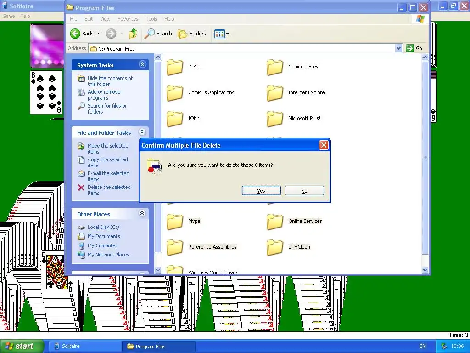Click E-mail the selected items link
This screenshot has height=353, width=470.
tap(108, 176)
